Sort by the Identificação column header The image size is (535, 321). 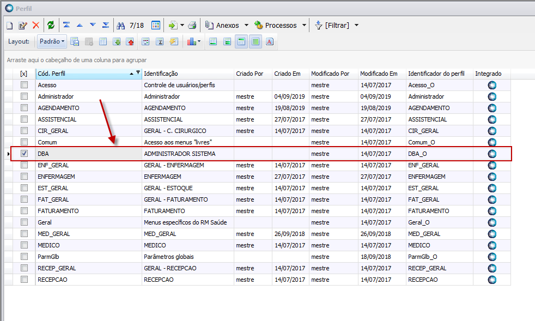[188, 74]
